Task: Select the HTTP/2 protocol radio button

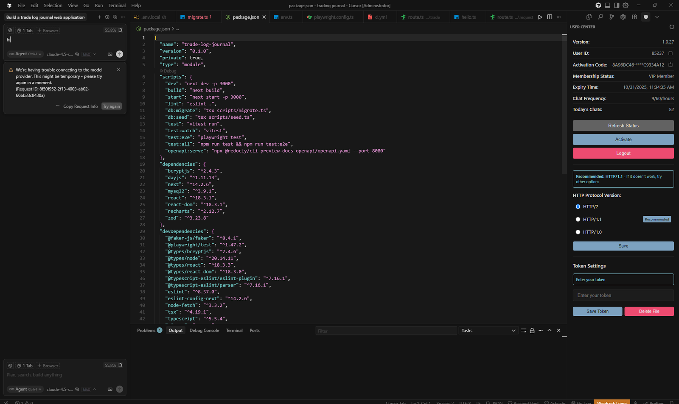Action: point(578,207)
